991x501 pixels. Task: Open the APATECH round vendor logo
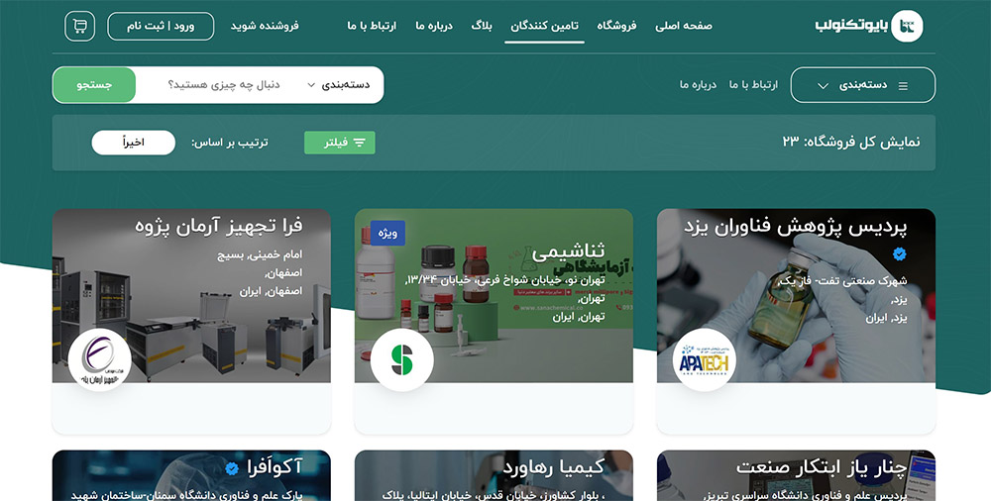704,360
